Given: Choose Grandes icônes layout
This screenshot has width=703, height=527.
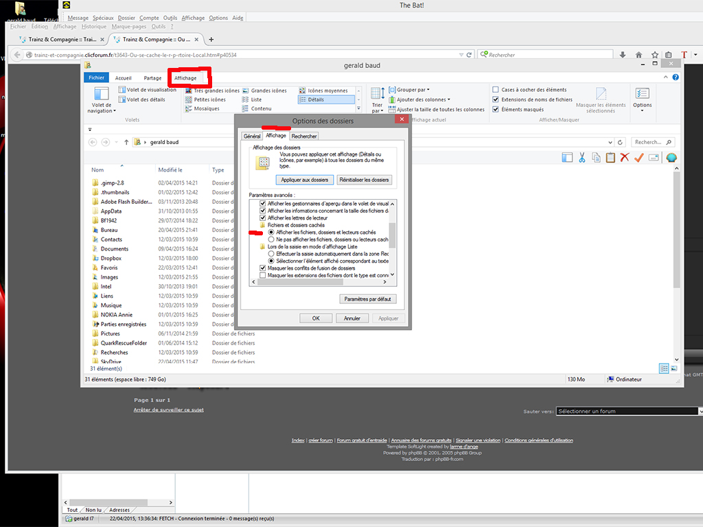Looking at the screenshot, I should 264,91.
